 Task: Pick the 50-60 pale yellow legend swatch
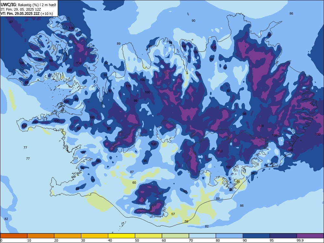[x=148, y=236]
